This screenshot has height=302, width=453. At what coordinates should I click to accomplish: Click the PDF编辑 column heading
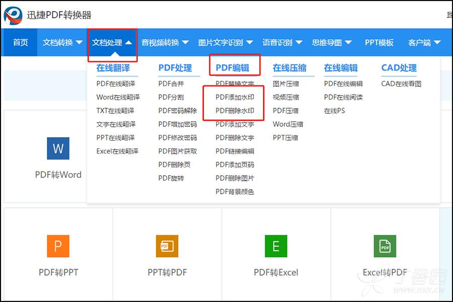[x=232, y=68]
